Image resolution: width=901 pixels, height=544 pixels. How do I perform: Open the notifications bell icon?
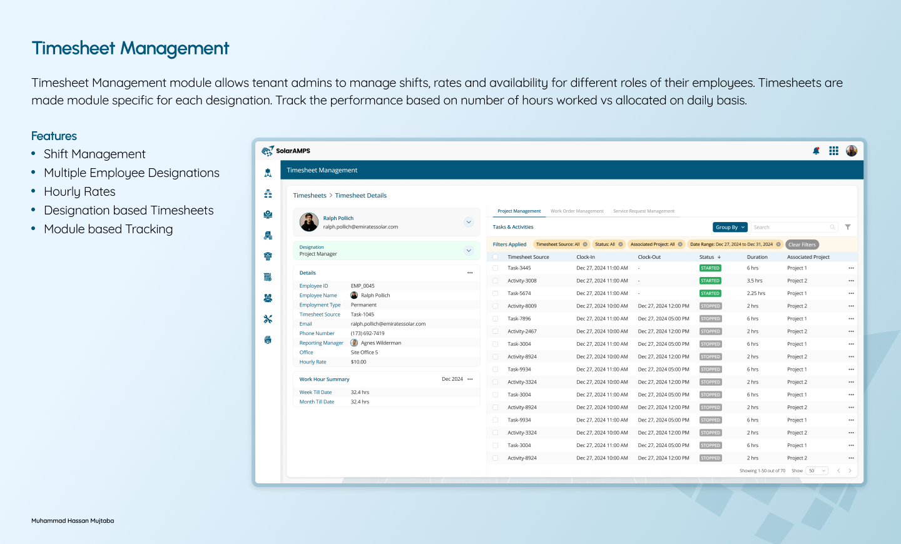(x=816, y=151)
